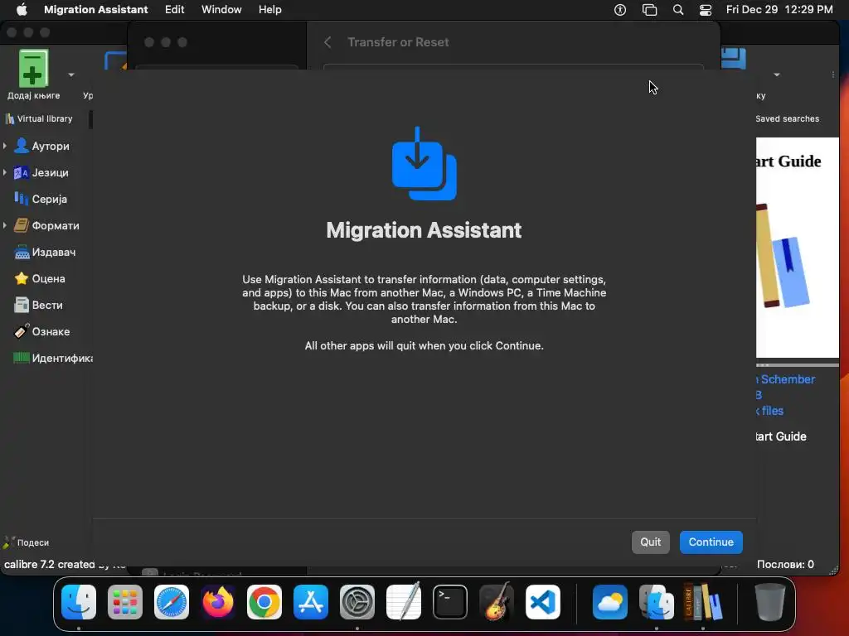Open Trash from the Dock
This screenshot has width=849, height=636.
tap(770, 602)
